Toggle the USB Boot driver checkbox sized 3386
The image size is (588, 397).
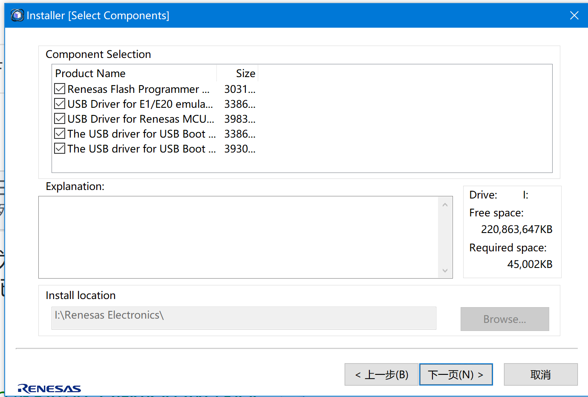(x=60, y=134)
